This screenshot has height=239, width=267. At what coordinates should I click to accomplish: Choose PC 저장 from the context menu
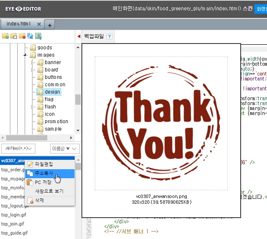click(43, 182)
